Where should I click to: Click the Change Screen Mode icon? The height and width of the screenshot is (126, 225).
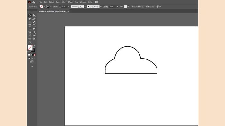click(x=32, y=62)
